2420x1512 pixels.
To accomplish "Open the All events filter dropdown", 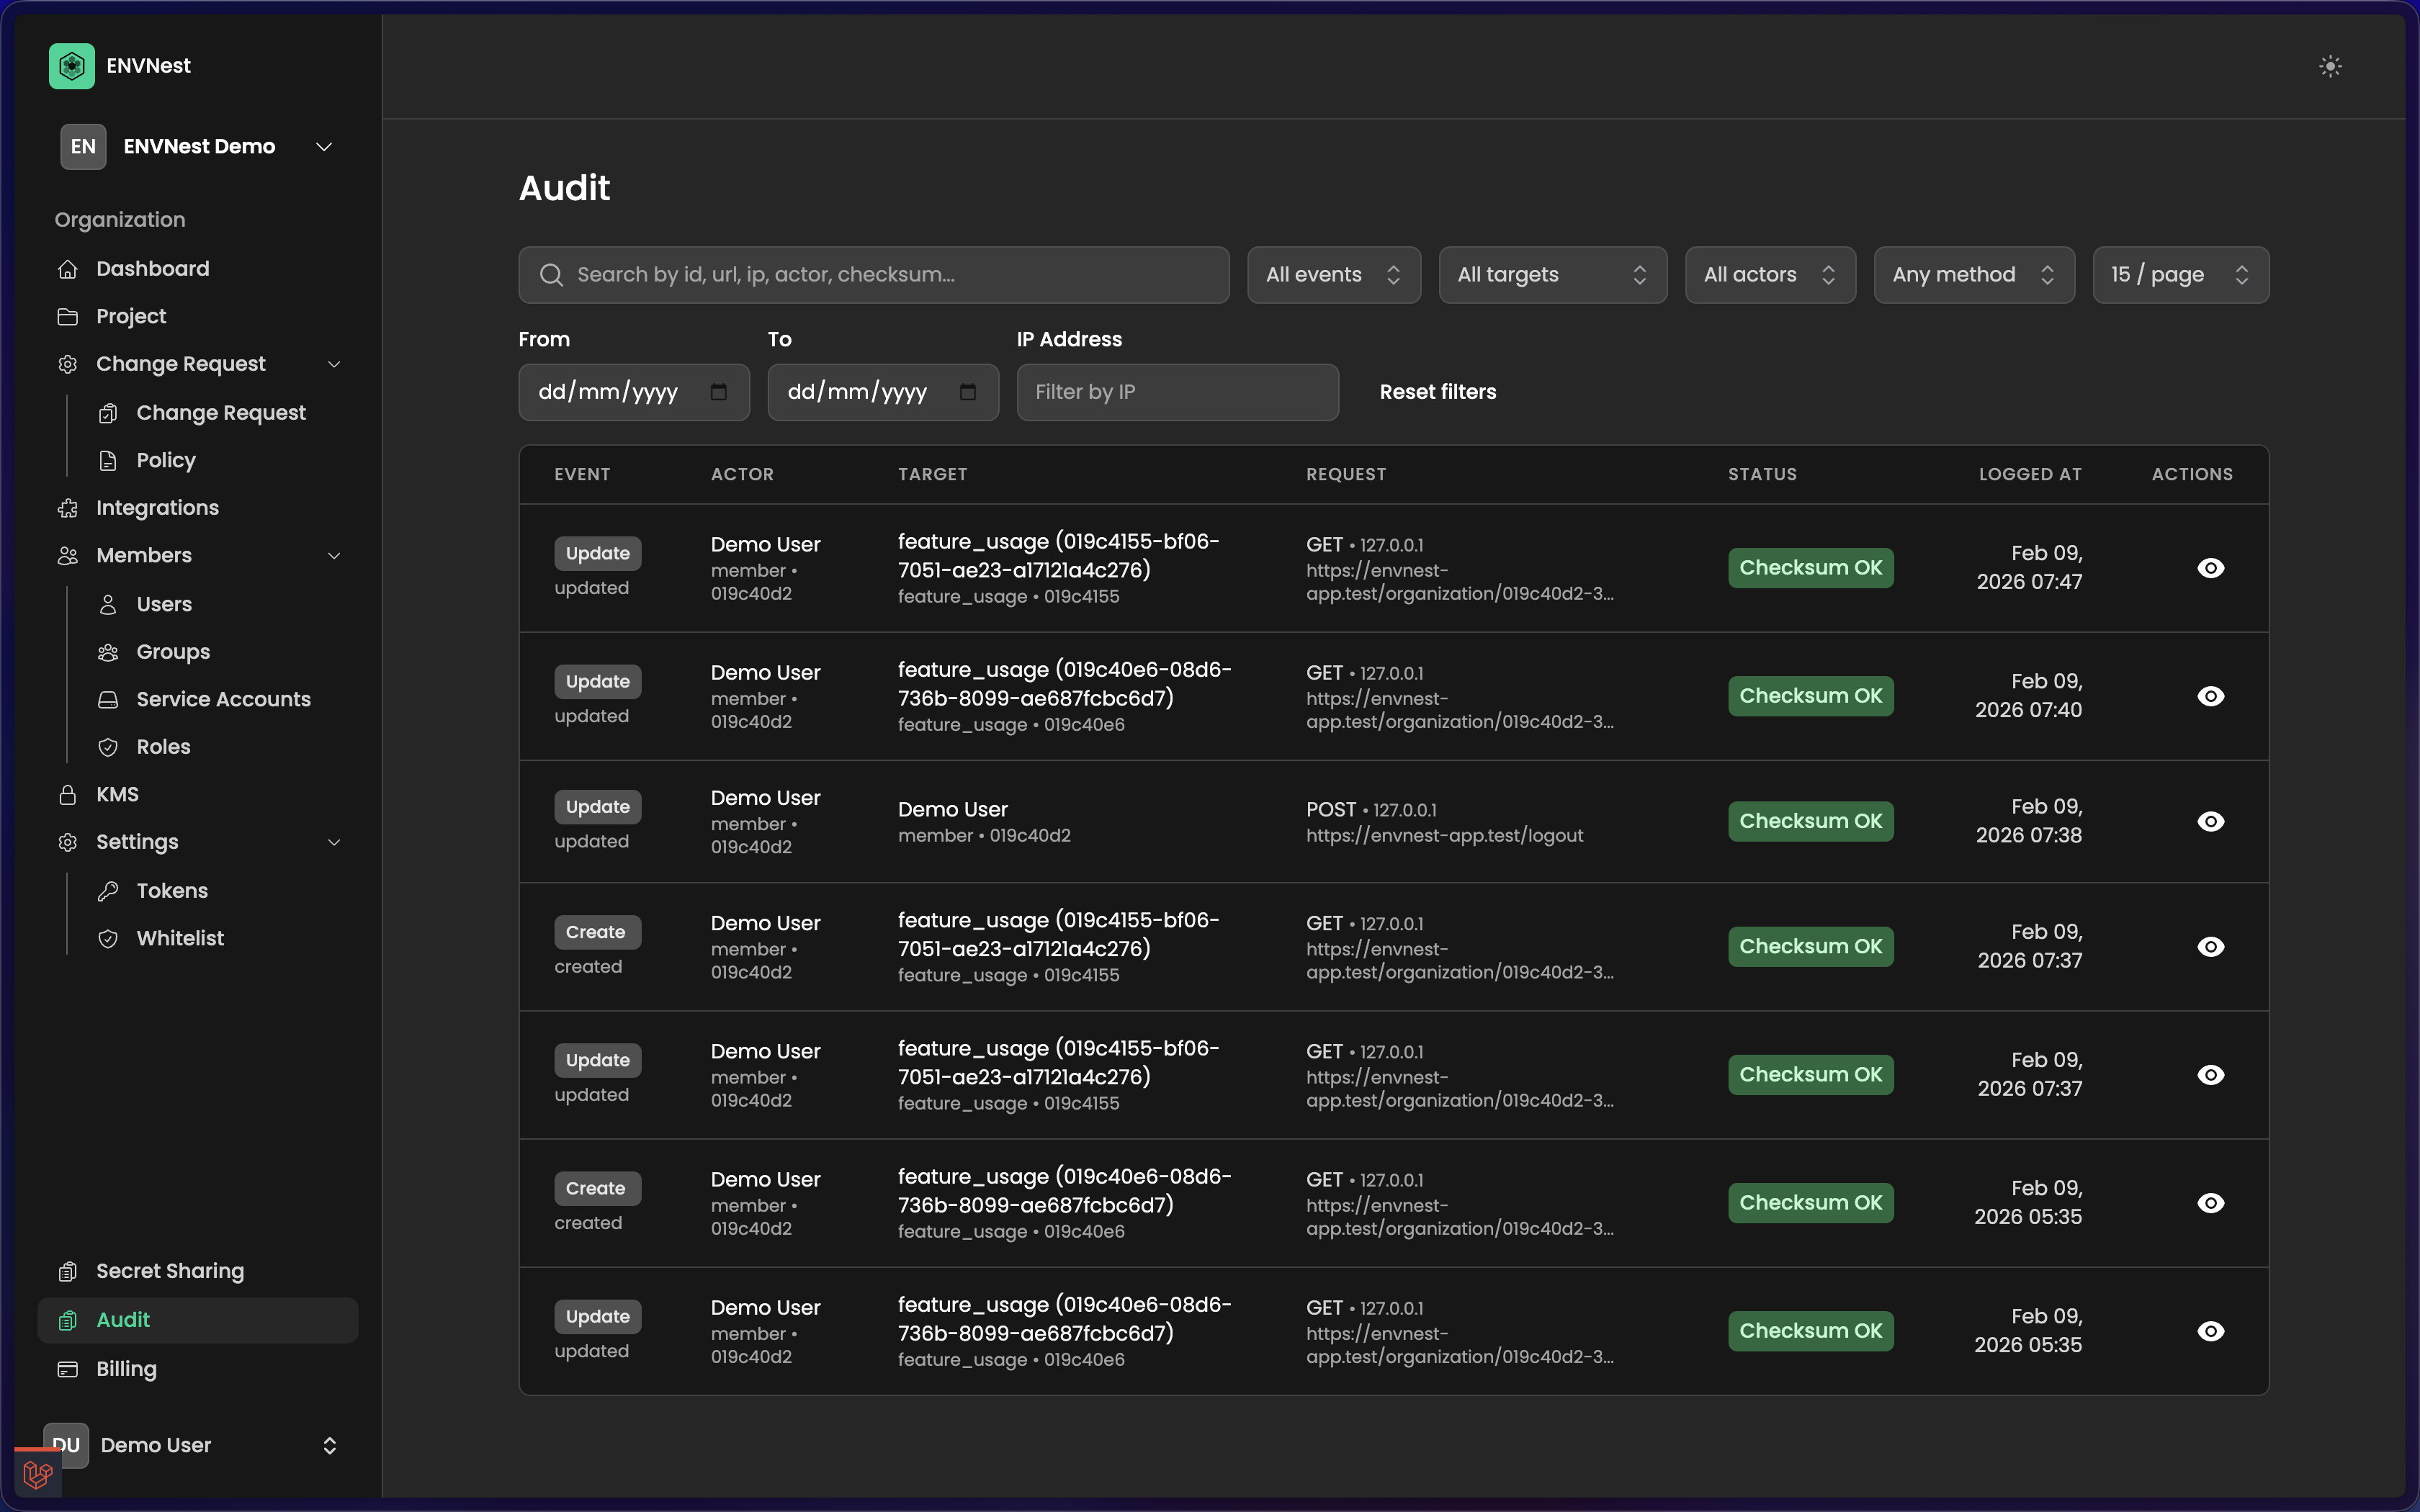I will [x=1333, y=274].
